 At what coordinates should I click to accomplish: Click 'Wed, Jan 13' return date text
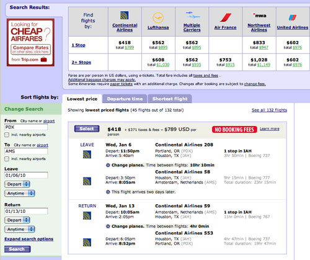tap(120, 206)
